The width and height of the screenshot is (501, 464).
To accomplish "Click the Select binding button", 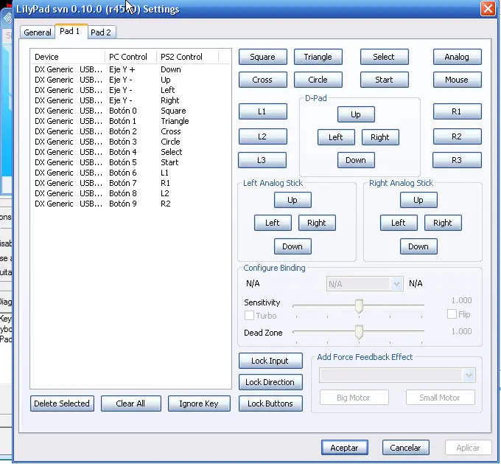I will pyautogui.click(x=384, y=57).
